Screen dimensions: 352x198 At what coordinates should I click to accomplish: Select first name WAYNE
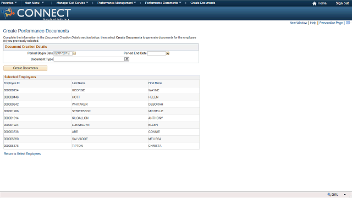(154, 90)
